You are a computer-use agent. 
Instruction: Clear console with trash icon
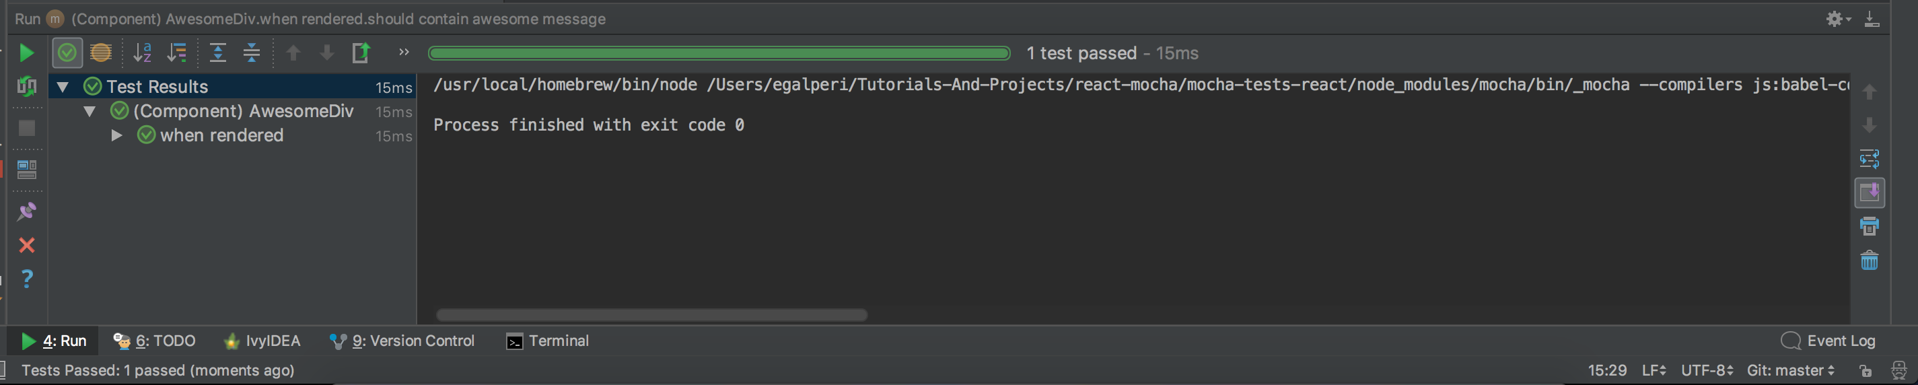click(x=1869, y=260)
